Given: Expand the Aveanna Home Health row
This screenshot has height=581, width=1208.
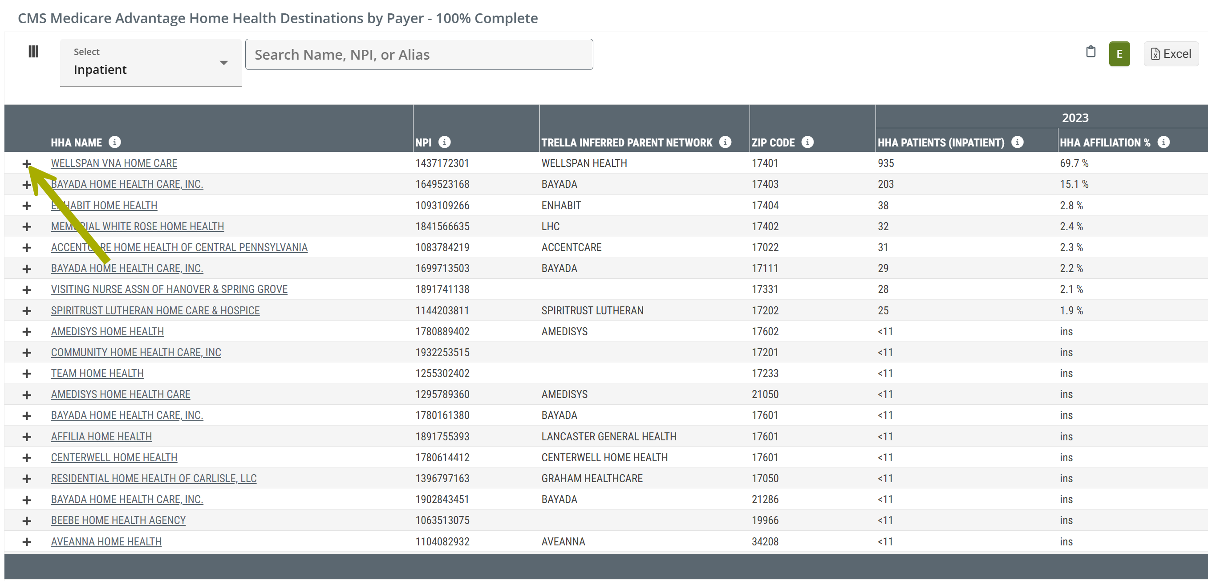Looking at the screenshot, I should 27,542.
